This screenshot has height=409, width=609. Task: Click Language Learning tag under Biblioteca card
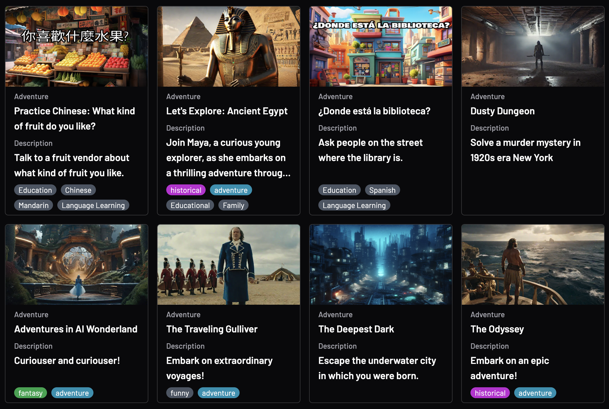(354, 205)
